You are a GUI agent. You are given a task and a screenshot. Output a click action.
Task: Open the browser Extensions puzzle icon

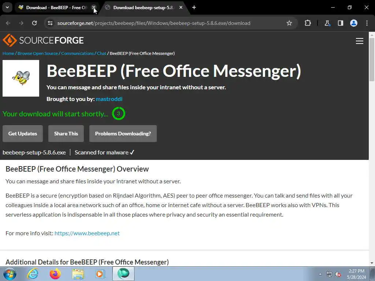point(308,23)
